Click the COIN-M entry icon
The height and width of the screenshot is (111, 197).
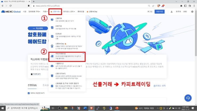click(52, 36)
